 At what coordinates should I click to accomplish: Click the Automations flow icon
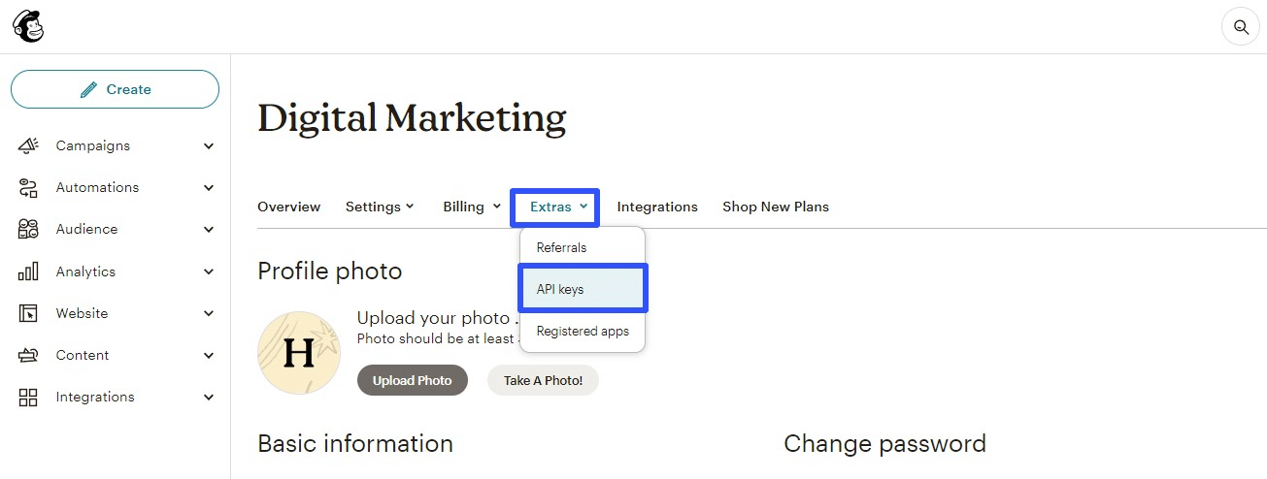tap(28, 187)
